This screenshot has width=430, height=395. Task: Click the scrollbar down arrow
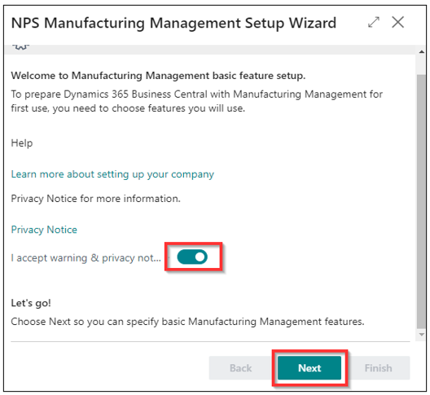pos(422,335)
